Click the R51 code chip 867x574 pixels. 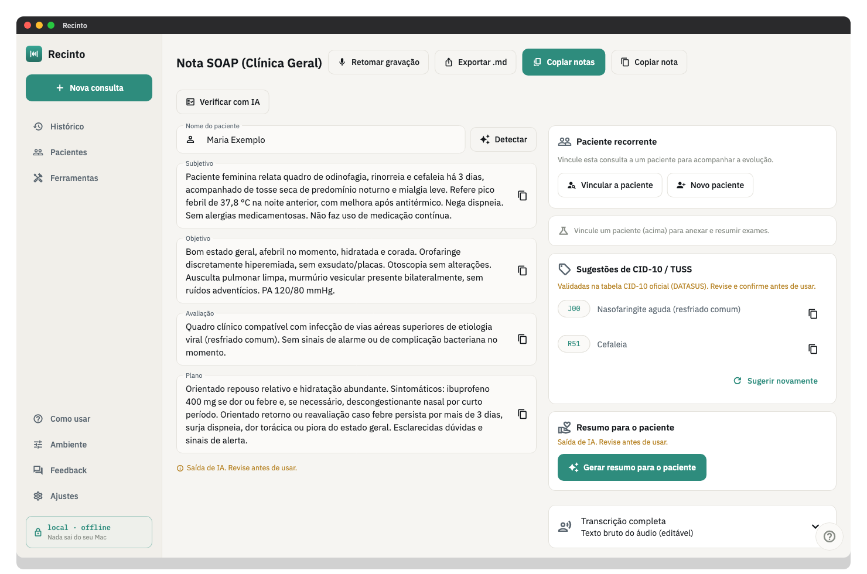pos(574,344)
